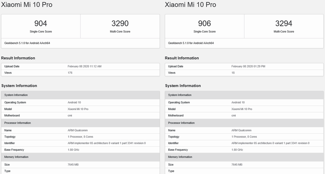The width and height of the screenshot is (325, 174).
Task: Select upload date February 08 2020 01:29 PM
Action: [248, 66]
